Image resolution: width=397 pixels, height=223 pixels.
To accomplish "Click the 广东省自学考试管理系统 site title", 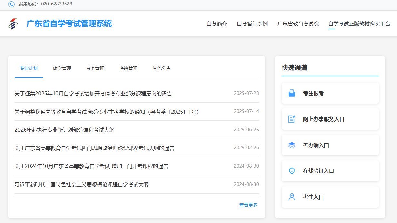I will pos(69,23).
